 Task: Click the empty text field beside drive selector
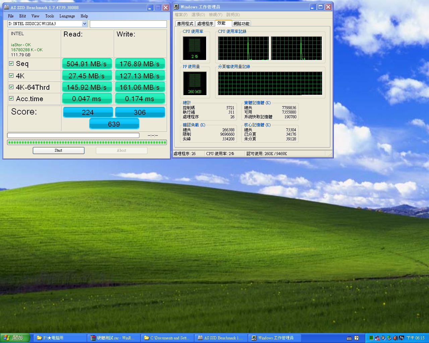coord(128,24)
